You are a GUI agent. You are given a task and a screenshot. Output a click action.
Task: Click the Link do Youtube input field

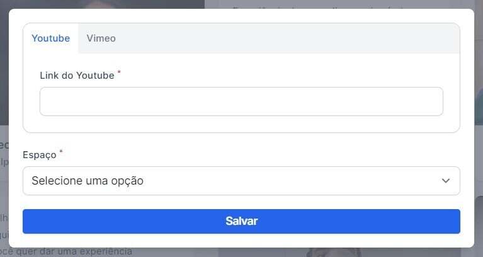point(241,101)
